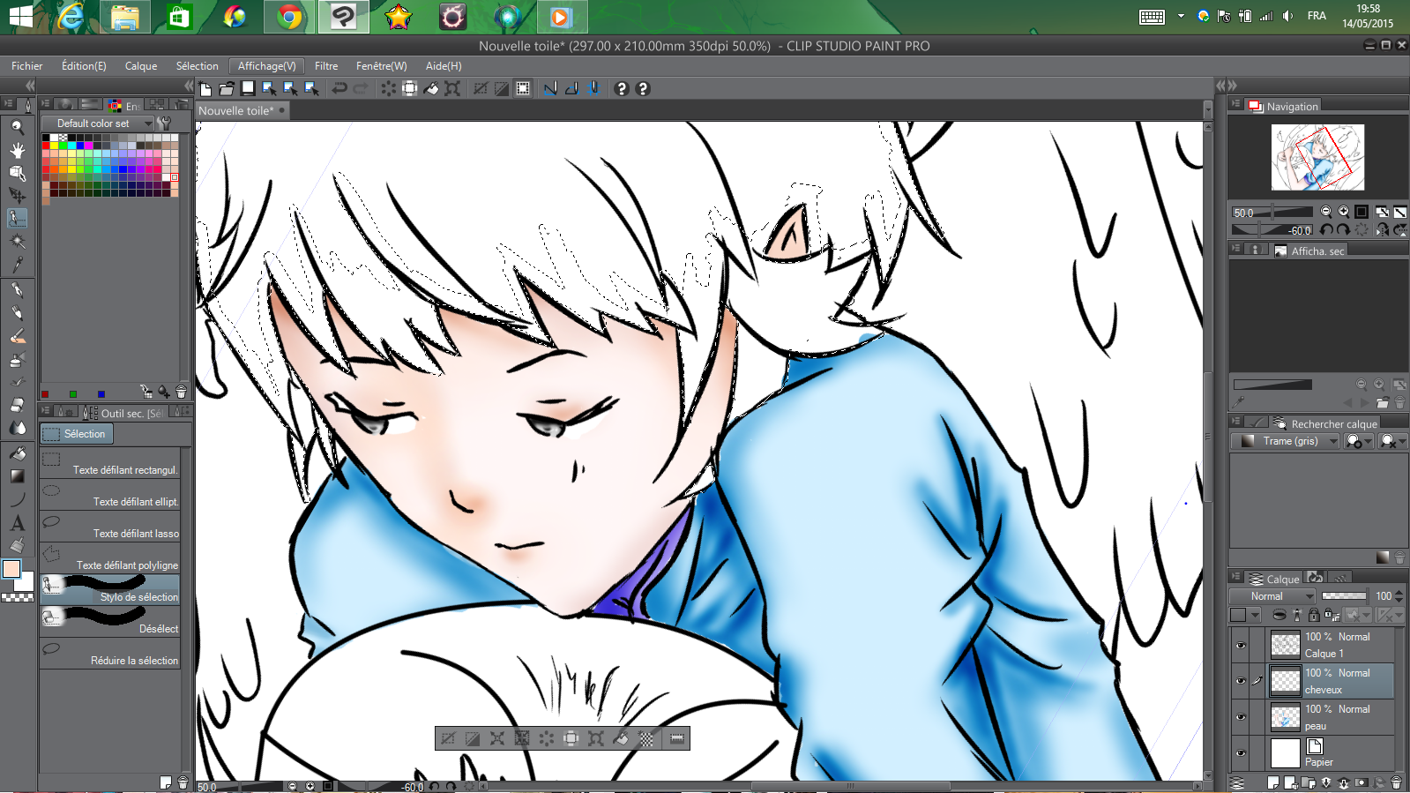Select the Pen tool in the toolbox

[17, 290]
